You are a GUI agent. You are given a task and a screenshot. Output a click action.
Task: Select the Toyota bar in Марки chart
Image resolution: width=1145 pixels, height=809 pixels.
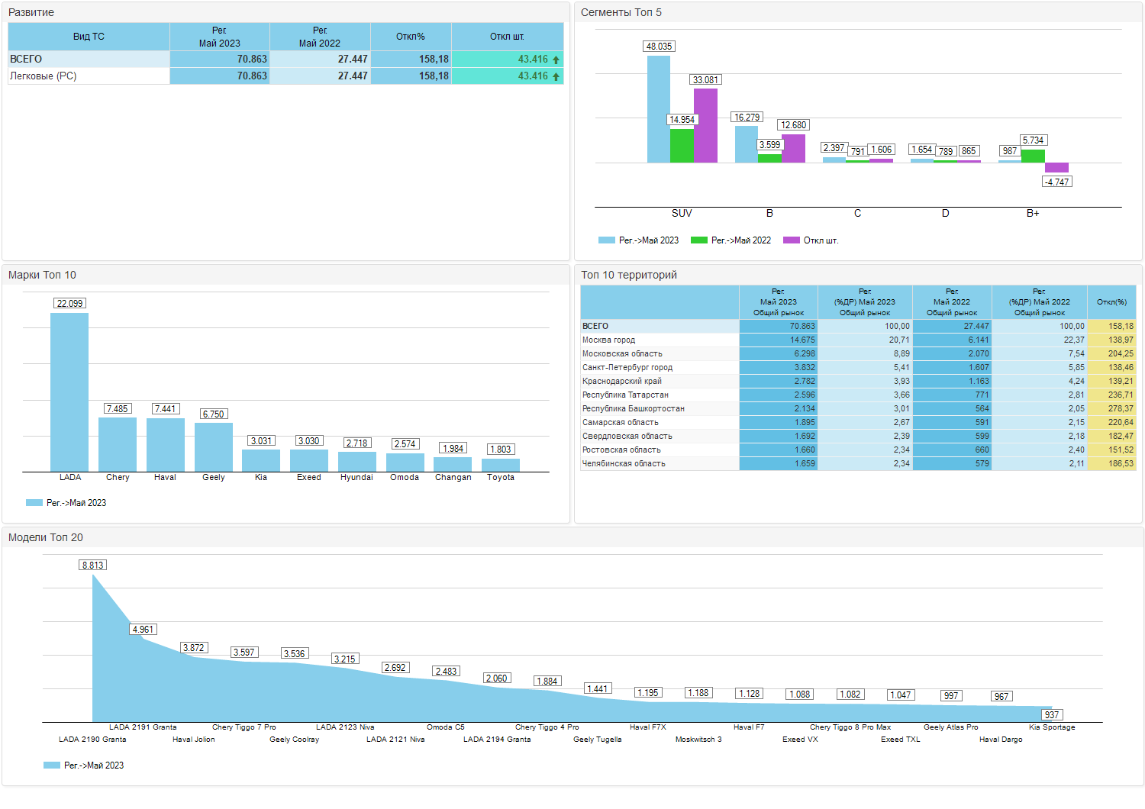tap(501, 465)
